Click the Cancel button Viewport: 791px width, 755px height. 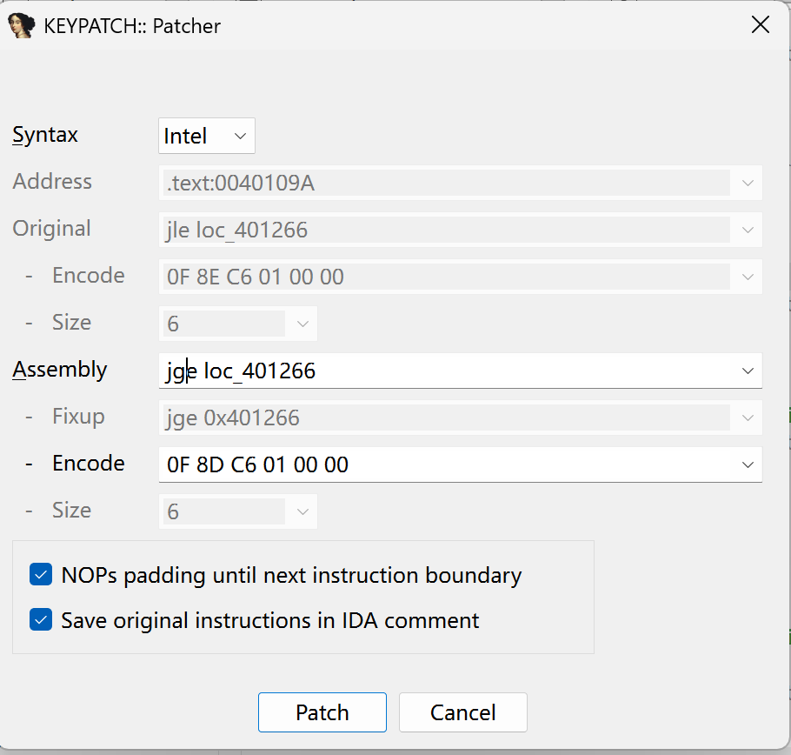pos(463,712)
